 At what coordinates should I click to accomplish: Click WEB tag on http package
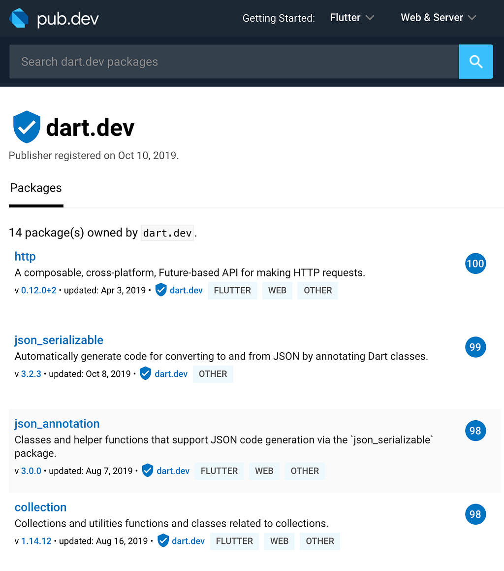coord(277,290)
